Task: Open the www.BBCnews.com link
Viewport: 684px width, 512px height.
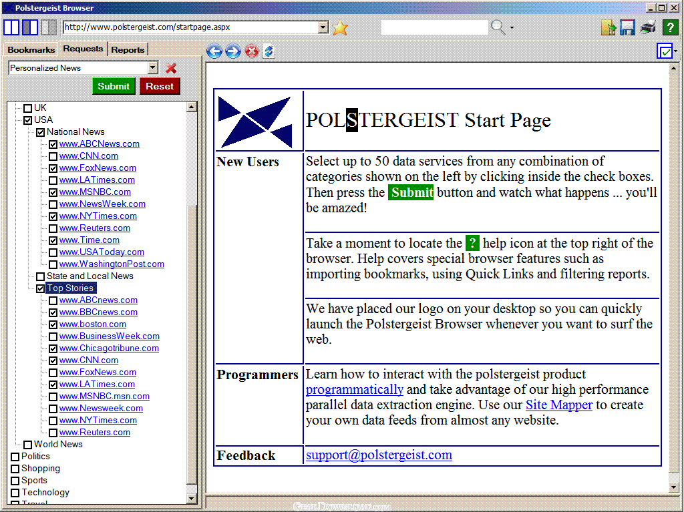Action: (x=99, y=312)
